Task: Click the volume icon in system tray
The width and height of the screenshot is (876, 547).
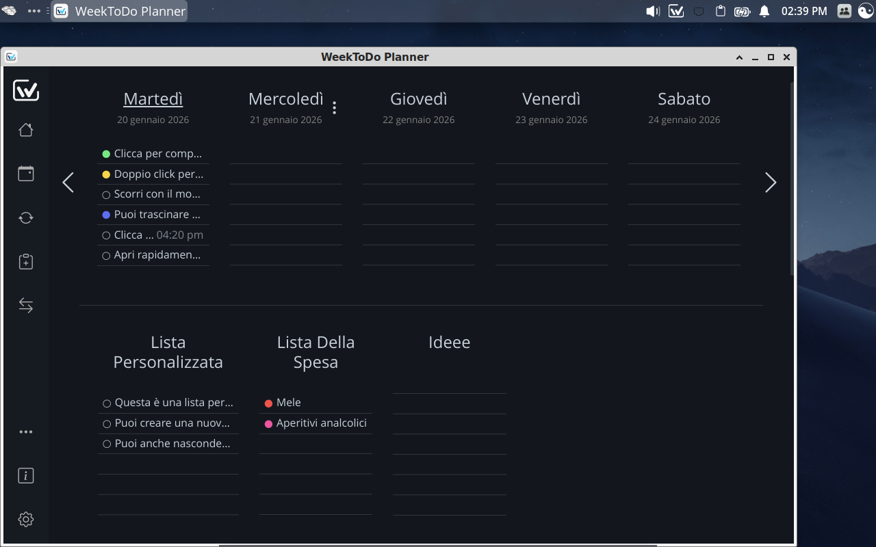Action: pos(652,11)
